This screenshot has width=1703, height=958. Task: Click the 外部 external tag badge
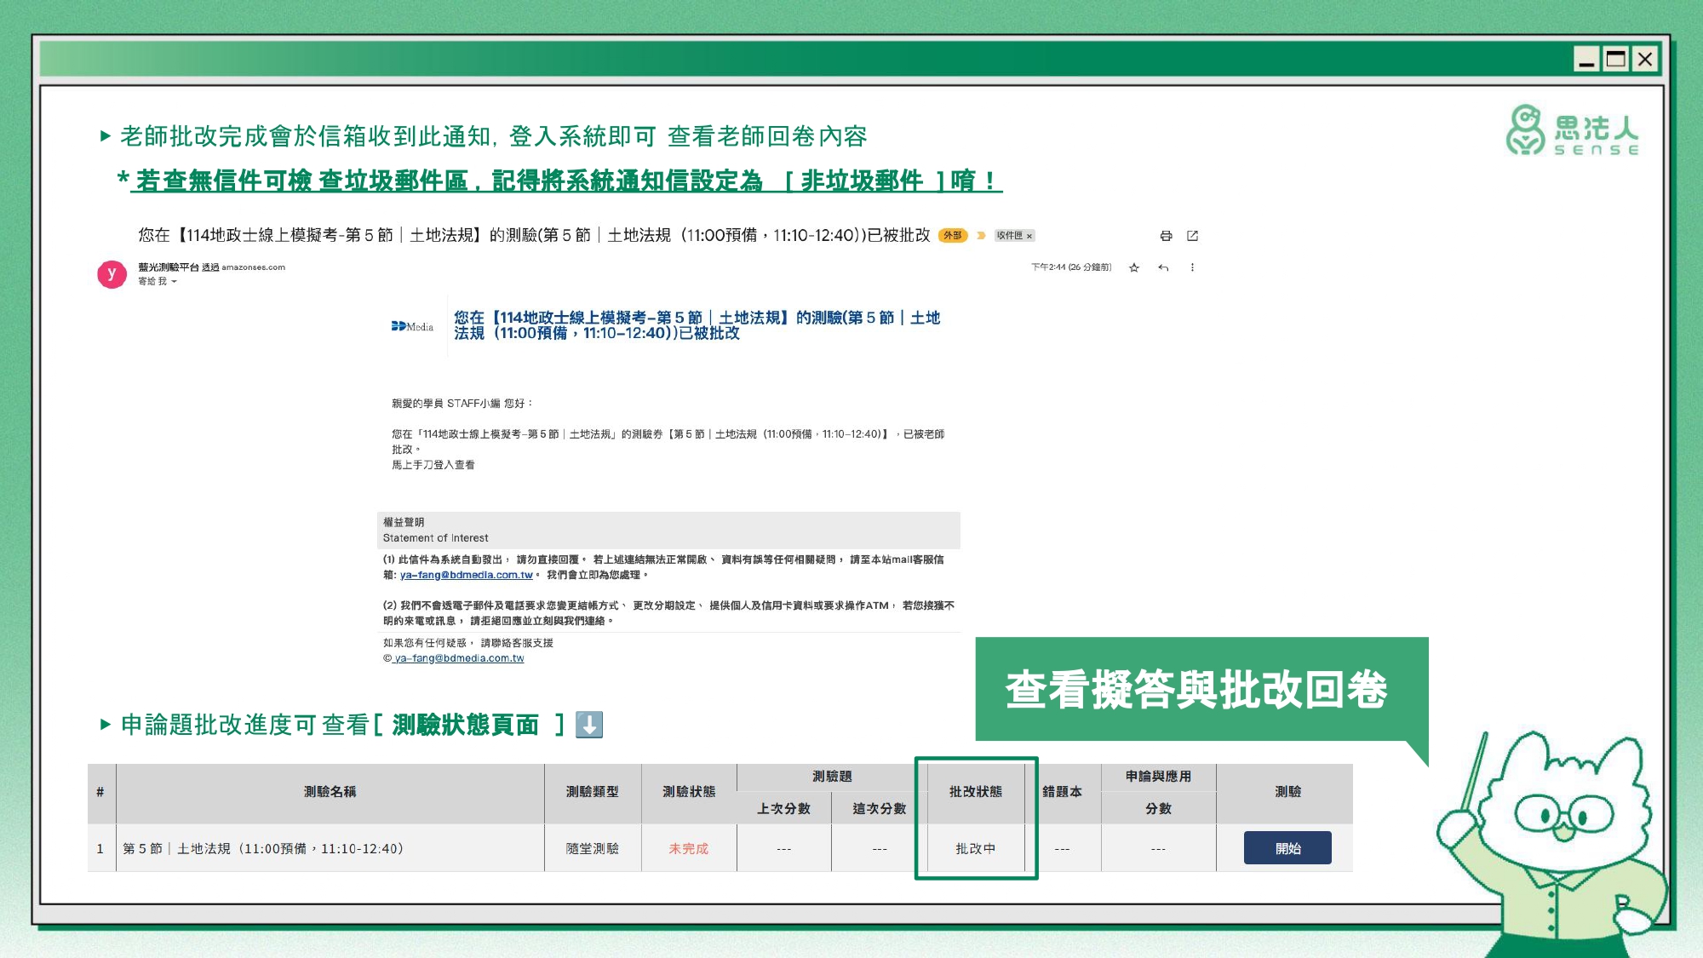952,236
